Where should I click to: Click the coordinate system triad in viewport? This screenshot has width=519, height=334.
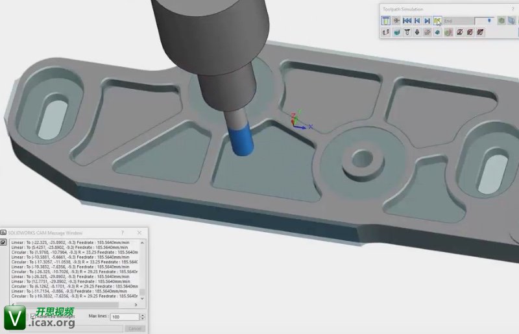click(x=300, y=120)
